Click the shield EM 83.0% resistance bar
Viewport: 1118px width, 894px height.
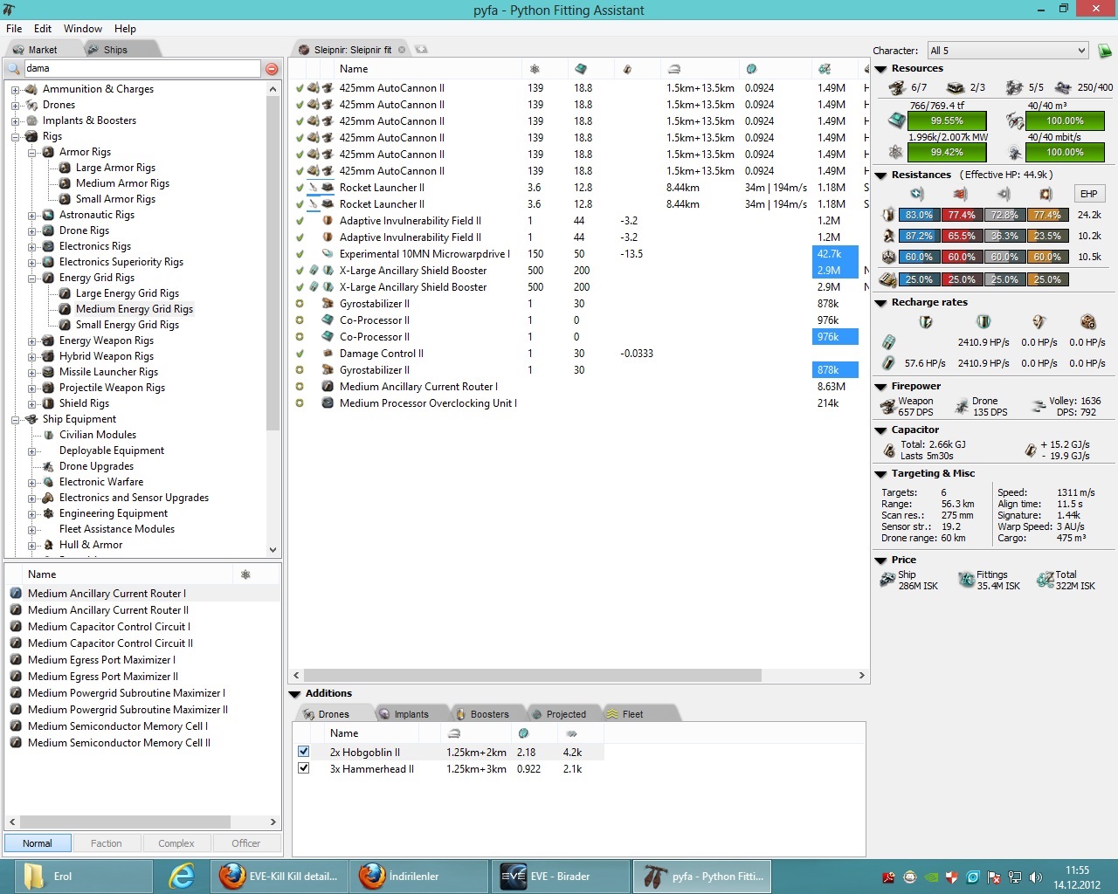pyautogui.click(x=919, y=215)
